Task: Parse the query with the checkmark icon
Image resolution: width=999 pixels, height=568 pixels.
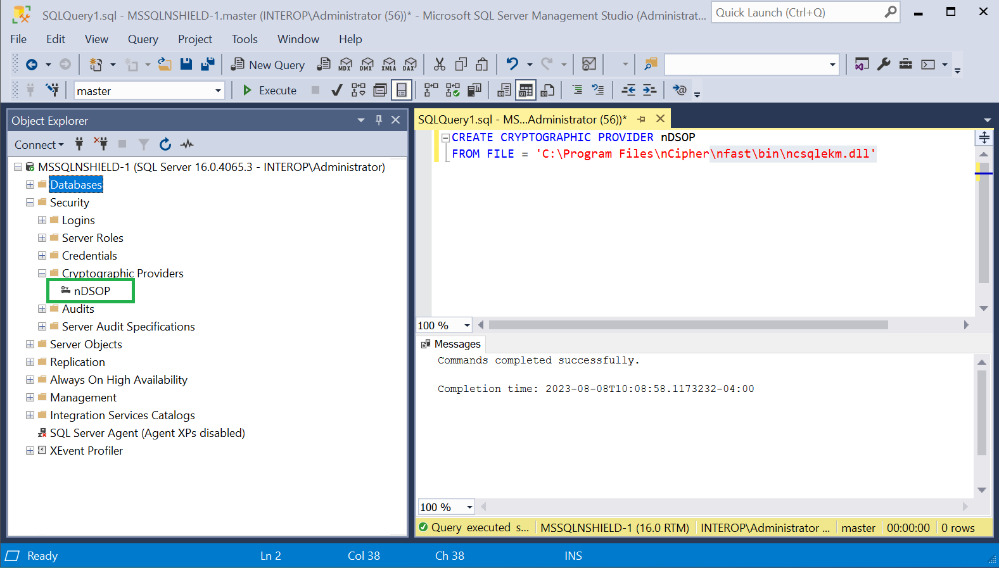Action: (337, 90)
